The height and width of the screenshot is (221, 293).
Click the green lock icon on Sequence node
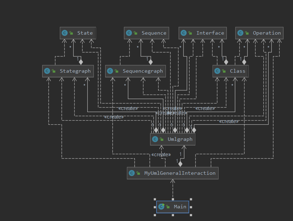pos(135,33)
